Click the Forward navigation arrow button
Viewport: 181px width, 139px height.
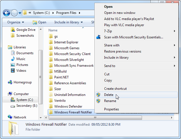(x=14, y=13)
